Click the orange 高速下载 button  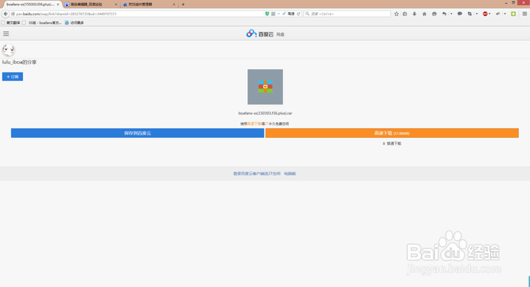pyautogui.click(x=392, y=133)
